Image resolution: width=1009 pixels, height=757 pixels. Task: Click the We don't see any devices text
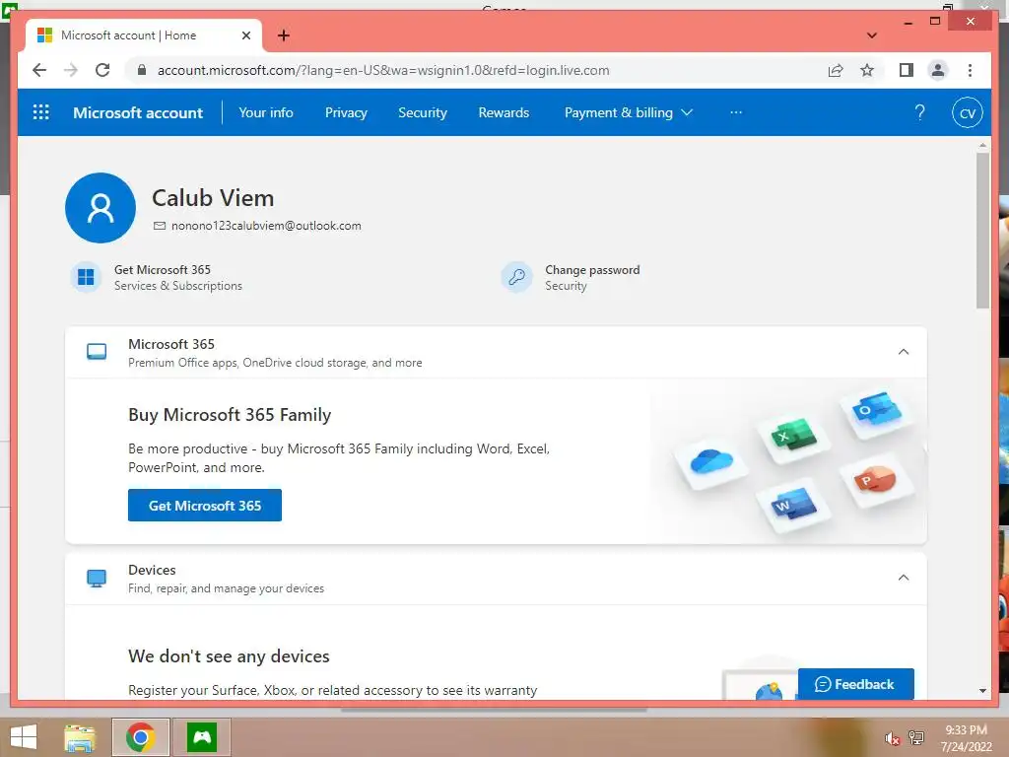click(229, 655)
